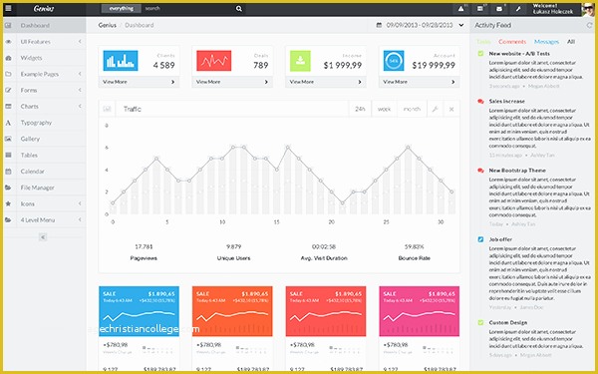Click the Gallery picture icon
The image size is (598, 374).
(8, 139)
